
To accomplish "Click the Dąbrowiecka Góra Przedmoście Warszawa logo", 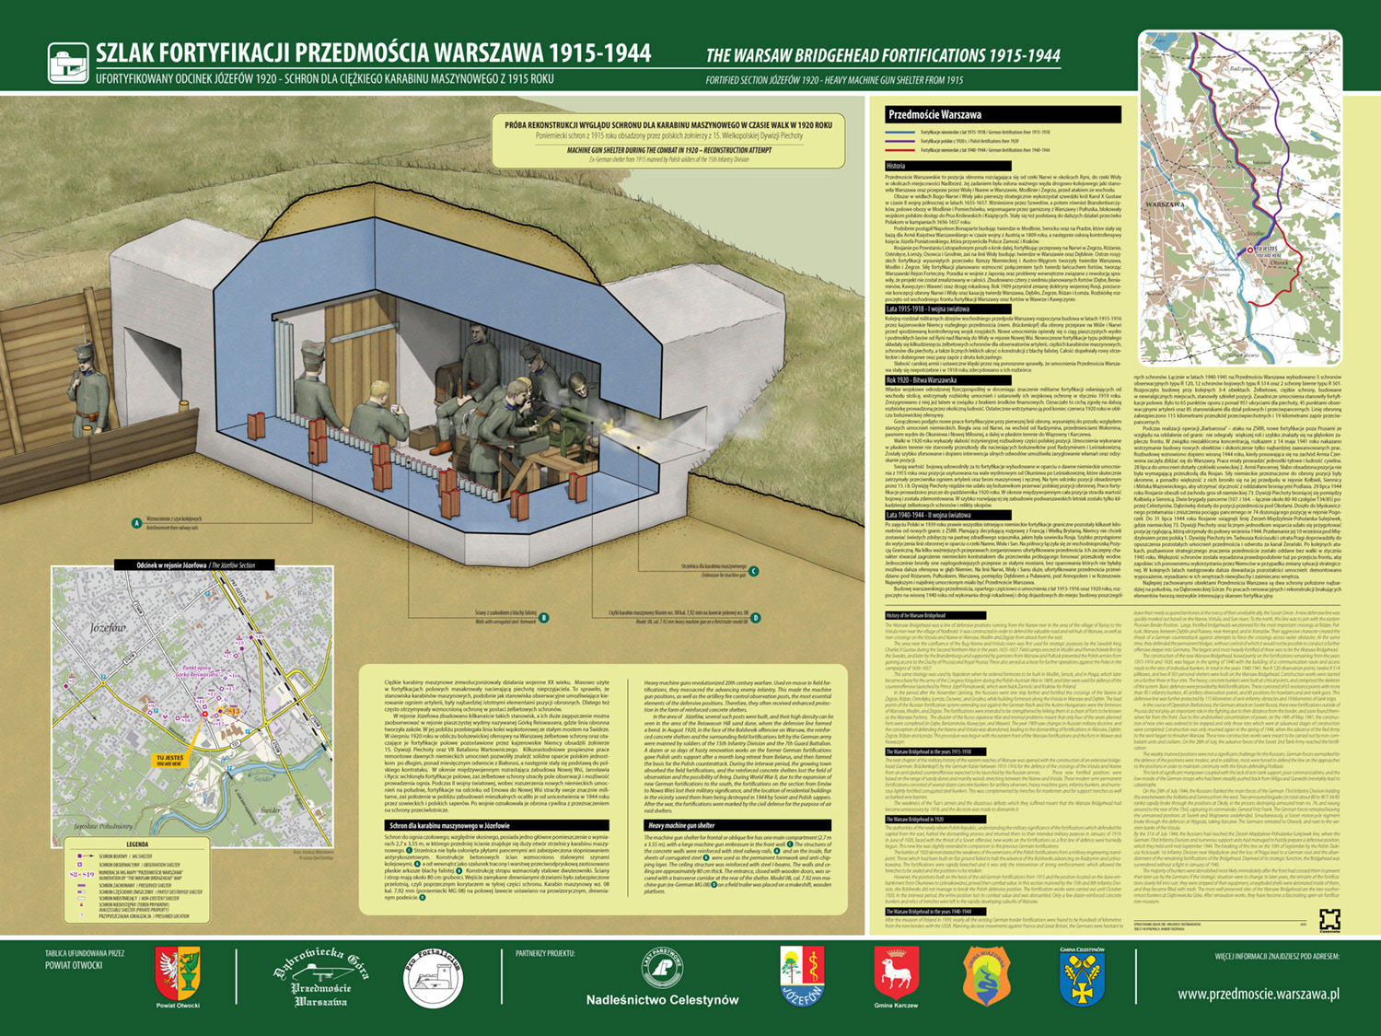I will [319, 978].
